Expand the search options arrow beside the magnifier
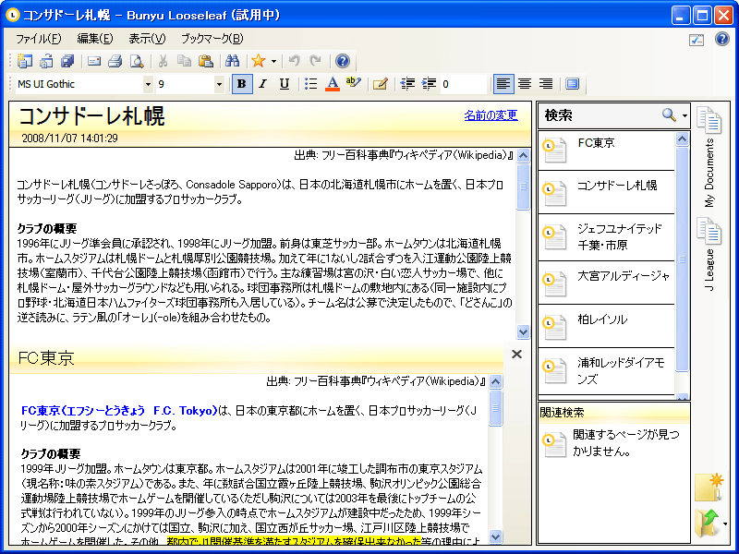739x554 pixels. [684, 115]
